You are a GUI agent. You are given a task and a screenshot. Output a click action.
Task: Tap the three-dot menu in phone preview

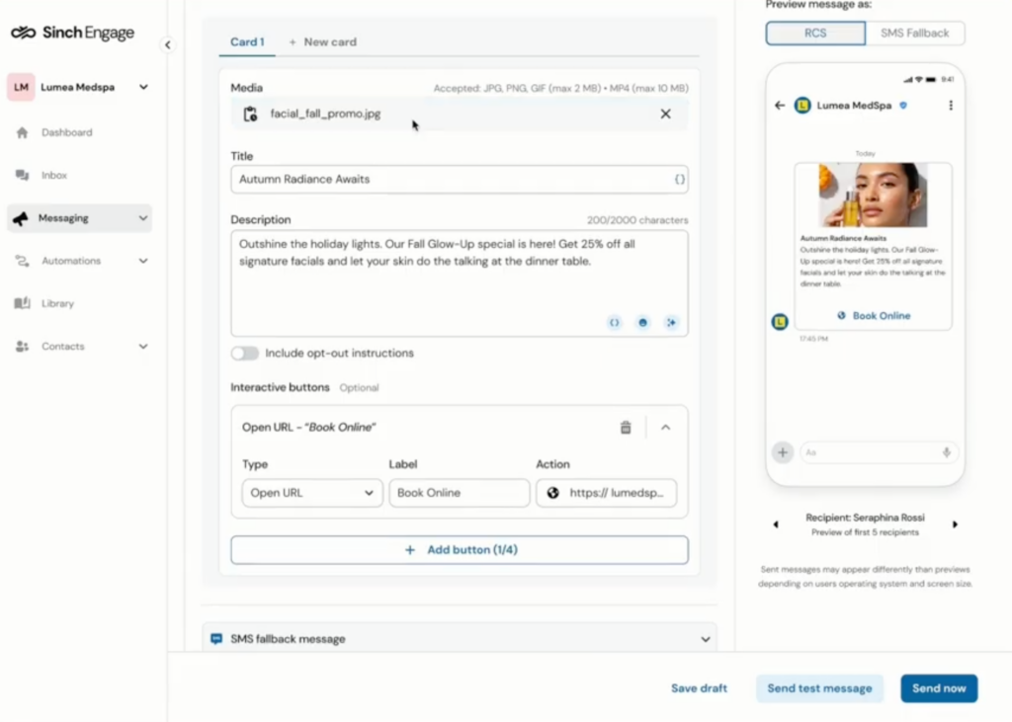click(x=951, y=105)
